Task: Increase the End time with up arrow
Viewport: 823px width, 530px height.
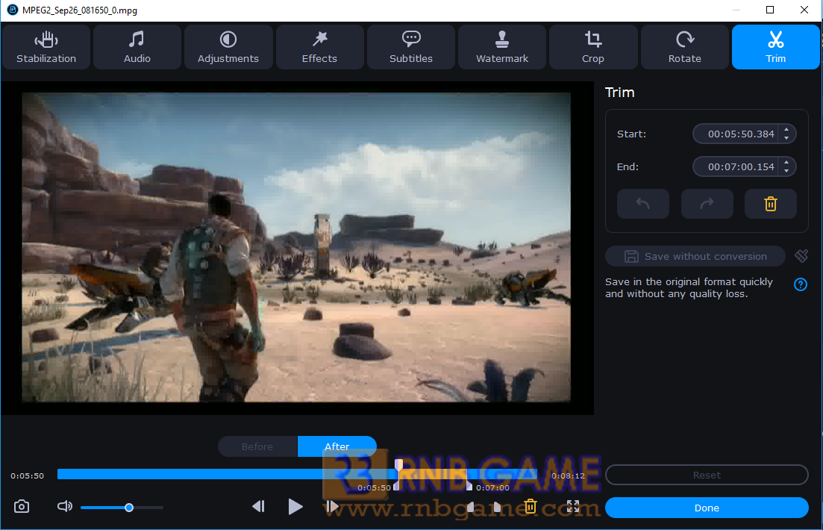Action: pyautogui.click(x=786, y=163)
